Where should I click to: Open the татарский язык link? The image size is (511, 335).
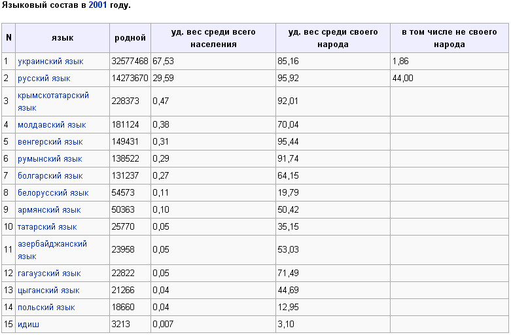click(x=47, y=227)
